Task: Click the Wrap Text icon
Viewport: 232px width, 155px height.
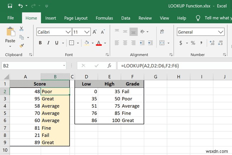Action: coord(162,31)
